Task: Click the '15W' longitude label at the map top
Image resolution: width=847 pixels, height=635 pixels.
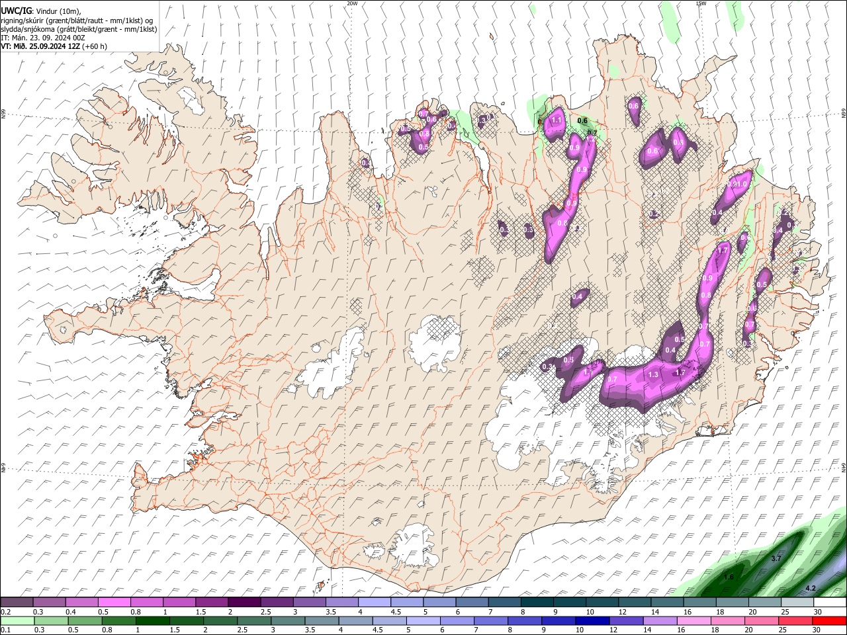Action: click(x=701, y=3)
